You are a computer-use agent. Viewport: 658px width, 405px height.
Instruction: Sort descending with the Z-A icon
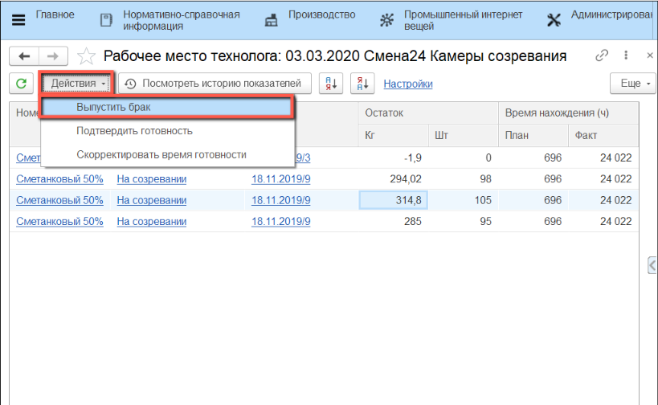362,84
